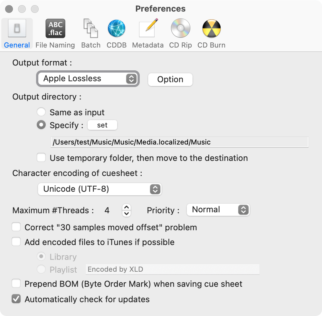Enable Add encoded files to iTunes
This screenshot has height=316, width=322.
tap(16, 242)
